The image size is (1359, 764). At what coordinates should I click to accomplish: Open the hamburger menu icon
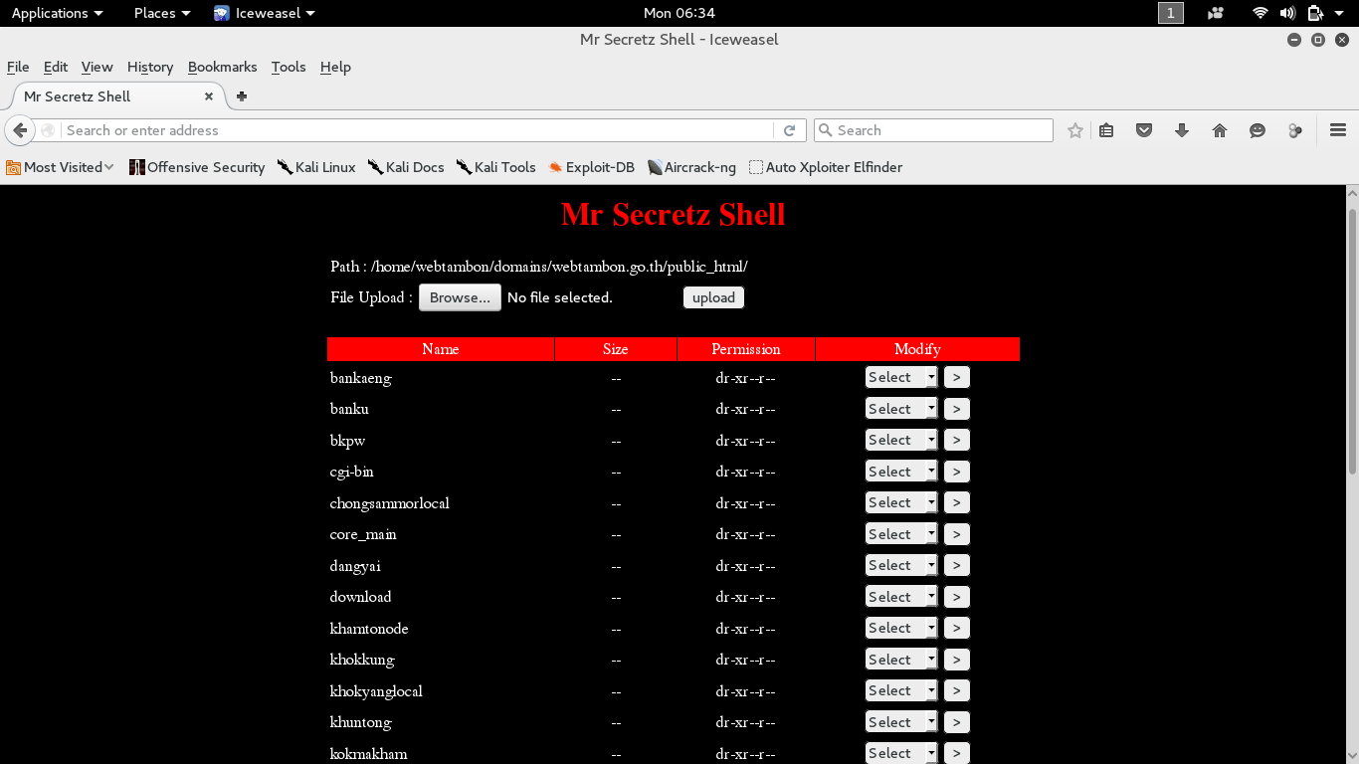(1337, 130)
